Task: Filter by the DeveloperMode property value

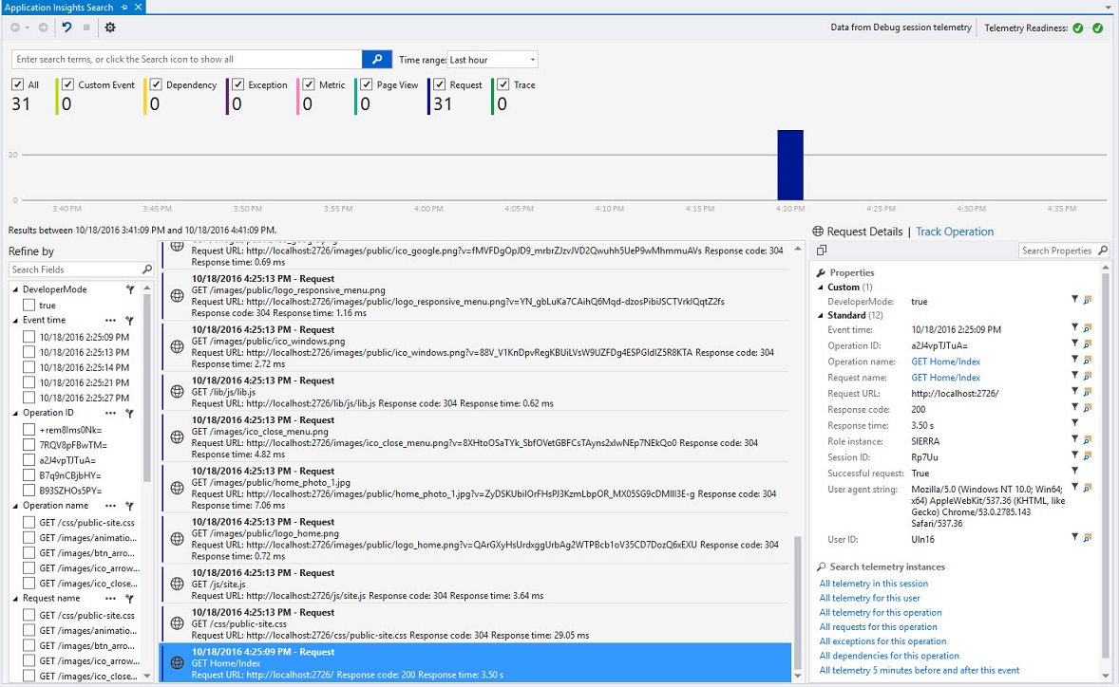Action: coord(1074,300)
